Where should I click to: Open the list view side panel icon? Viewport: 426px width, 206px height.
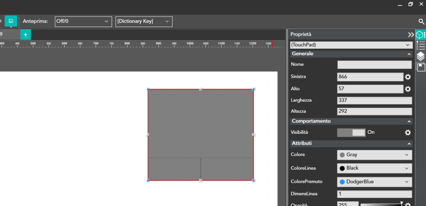point(421,45)
